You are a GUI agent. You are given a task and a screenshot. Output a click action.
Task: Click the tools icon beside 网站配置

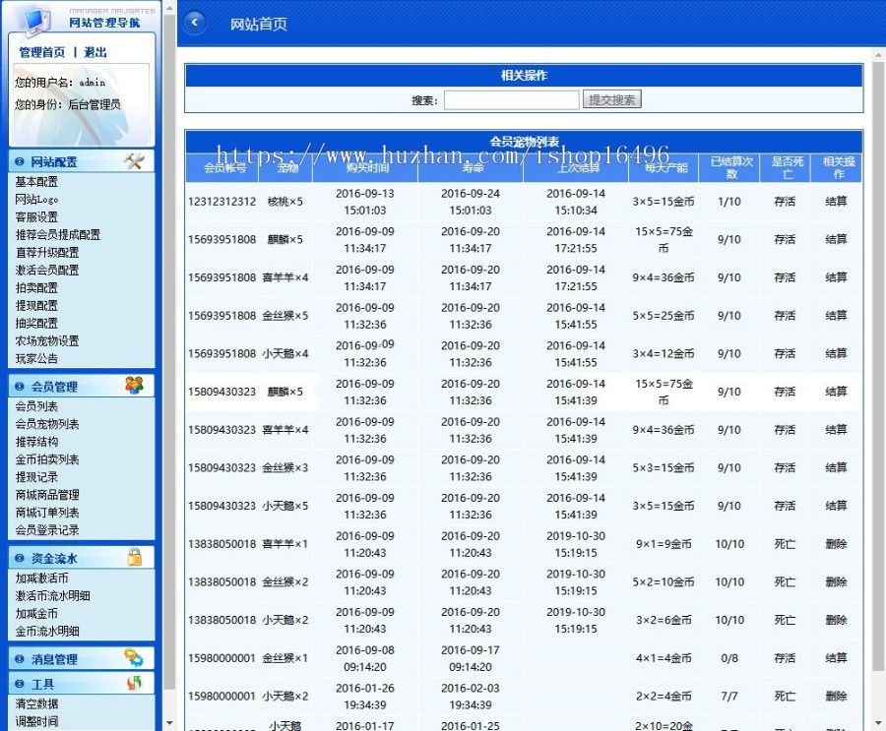pyautogui.click(x=133, y=161)
